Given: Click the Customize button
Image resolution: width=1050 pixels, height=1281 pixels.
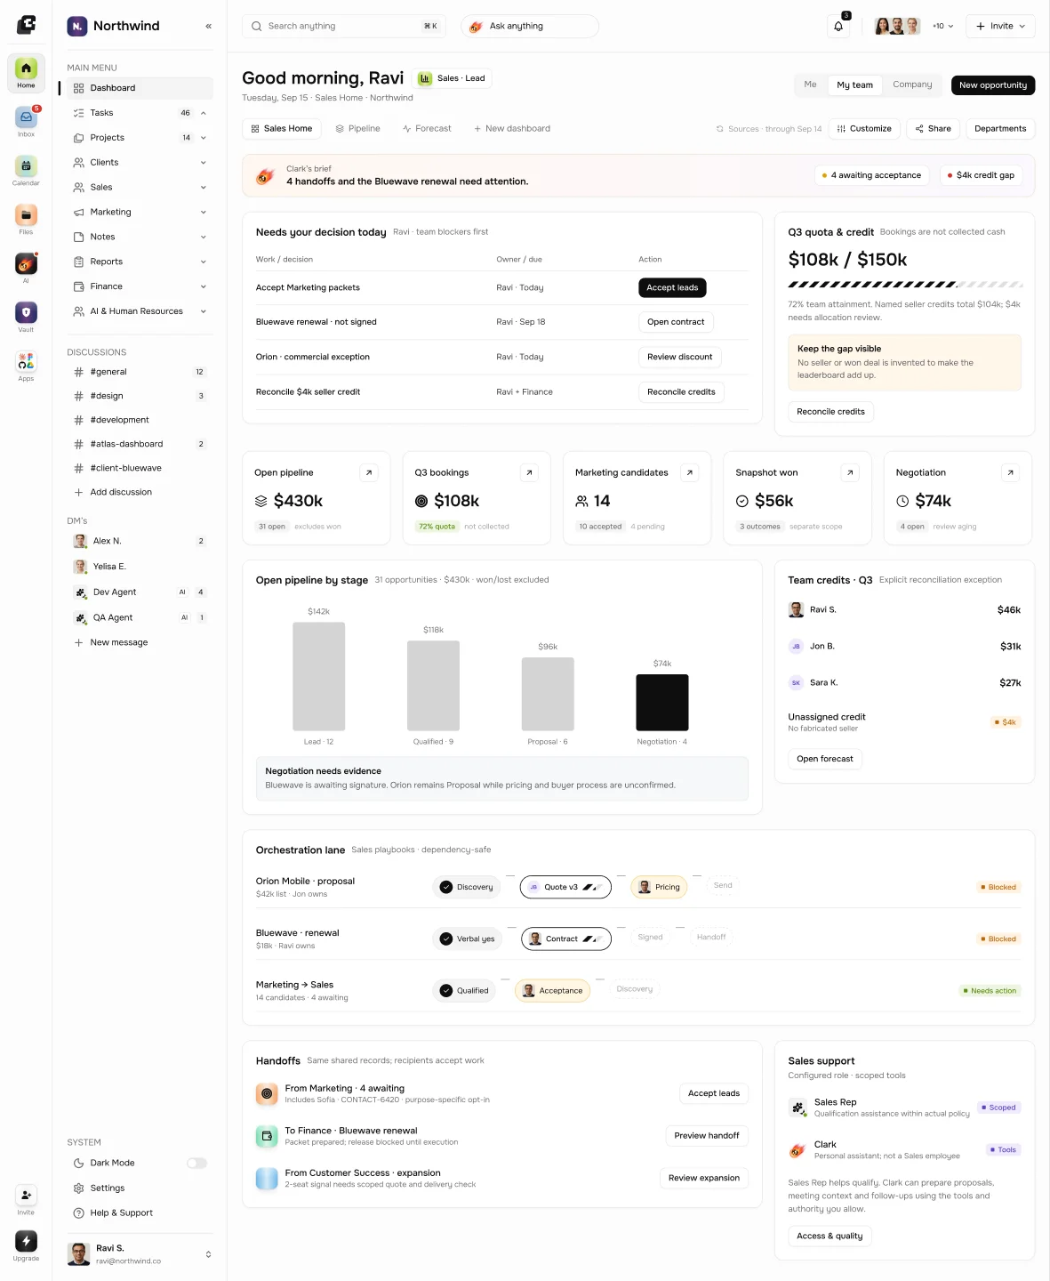Looking at the screenshot, I should [864, 129].
